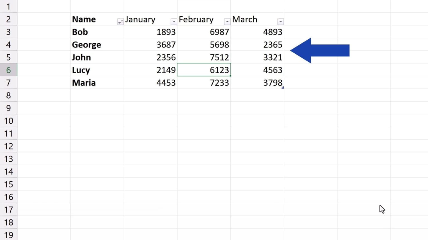
Task: Open the March column filter dropdown
Action: point(280,21)
